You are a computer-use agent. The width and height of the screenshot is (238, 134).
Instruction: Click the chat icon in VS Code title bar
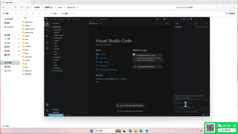coord(157,19)
